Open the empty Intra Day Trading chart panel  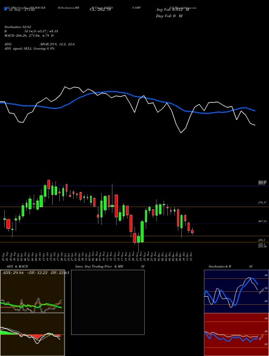pyautogui.click(x=108, y=302)
